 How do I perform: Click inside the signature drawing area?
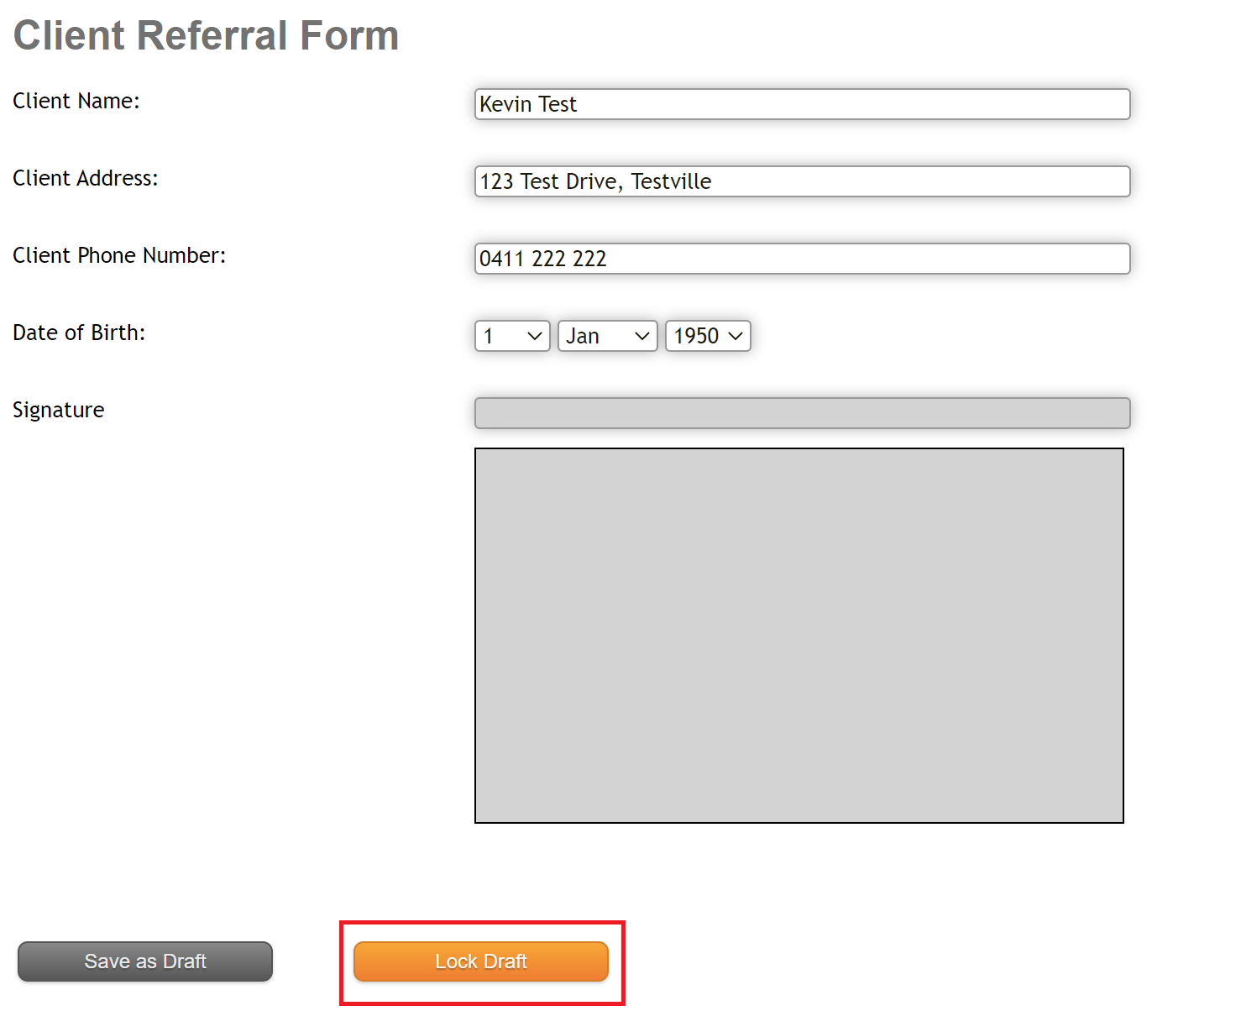pyautogui.click(x=799, y=634)
